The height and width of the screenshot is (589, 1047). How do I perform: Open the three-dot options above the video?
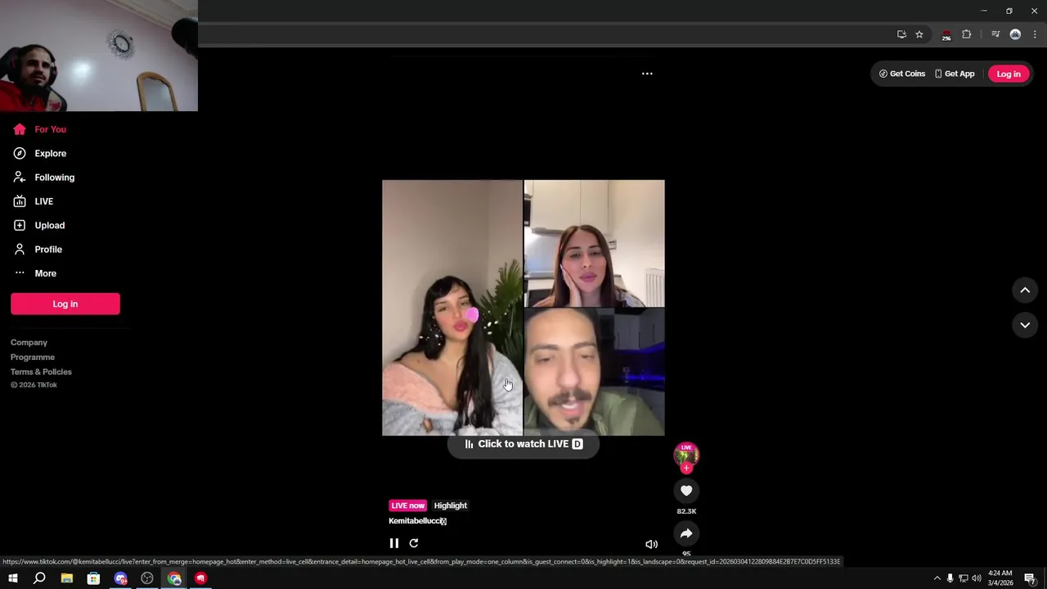pos(647,74)
